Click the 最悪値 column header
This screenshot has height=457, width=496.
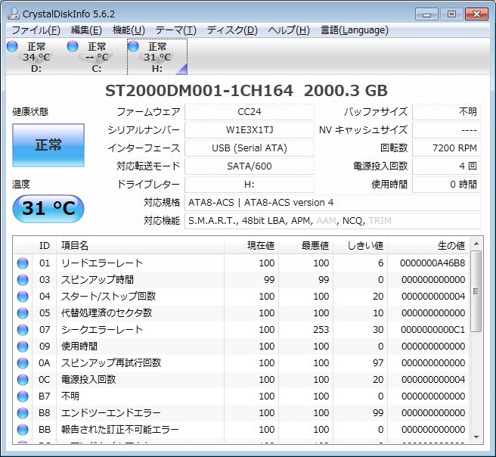[306, 246]
